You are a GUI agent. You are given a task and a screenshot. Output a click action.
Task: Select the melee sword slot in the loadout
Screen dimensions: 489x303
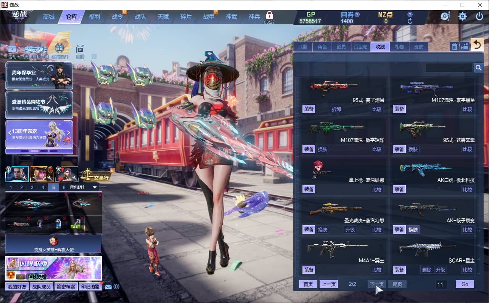click(18, 224)
